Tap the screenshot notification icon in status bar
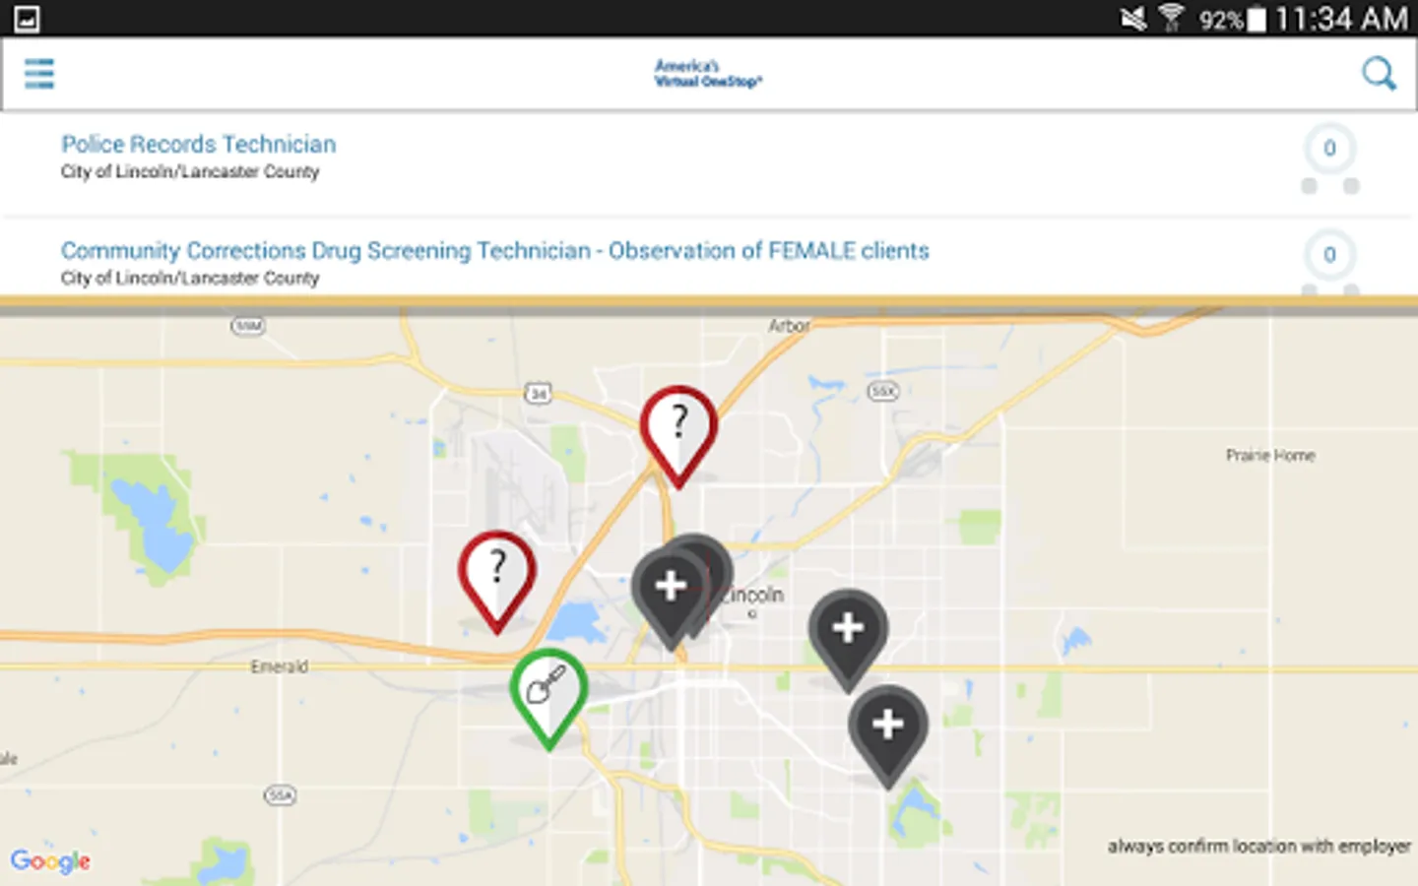The image size is (1418, 886). [27, 19]
